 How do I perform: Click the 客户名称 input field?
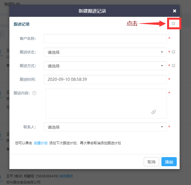coord(105,38)
